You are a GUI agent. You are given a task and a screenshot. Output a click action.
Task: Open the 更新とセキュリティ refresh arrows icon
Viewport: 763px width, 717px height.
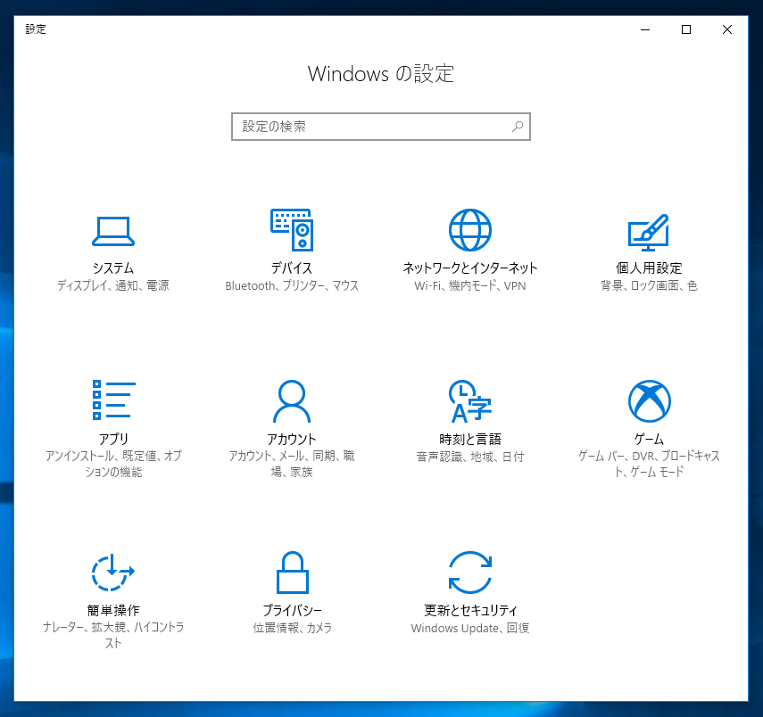pos(470,573)
